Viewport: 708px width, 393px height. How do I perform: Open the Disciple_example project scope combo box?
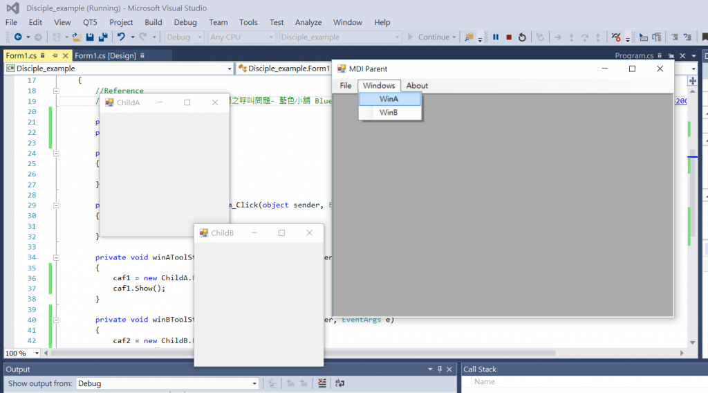(x=119, y=68)
